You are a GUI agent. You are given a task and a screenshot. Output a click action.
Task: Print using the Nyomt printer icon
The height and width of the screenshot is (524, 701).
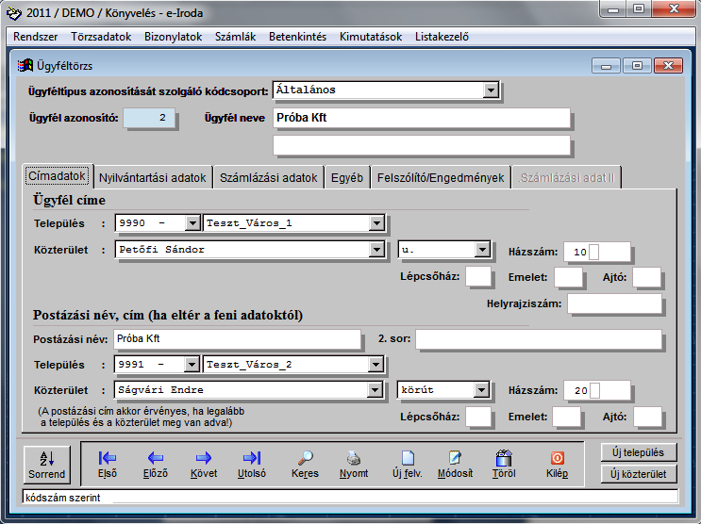(354, 463)
